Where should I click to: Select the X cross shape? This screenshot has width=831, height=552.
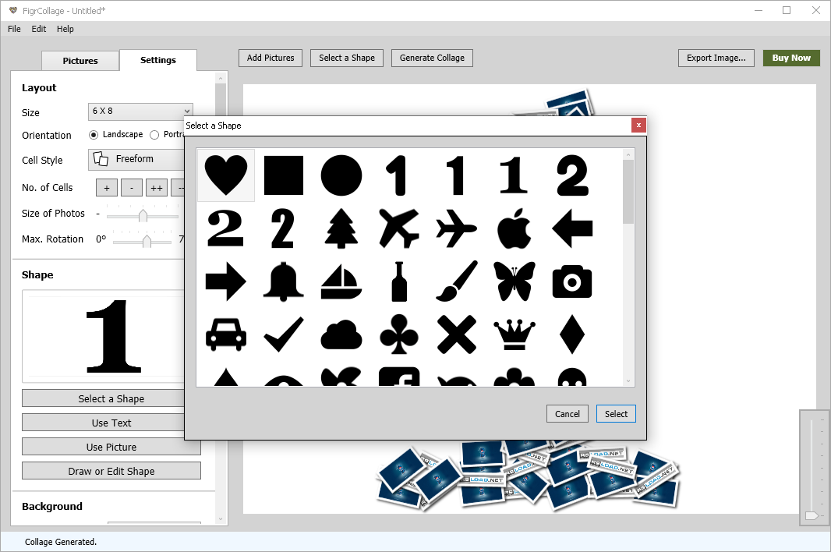457,334
